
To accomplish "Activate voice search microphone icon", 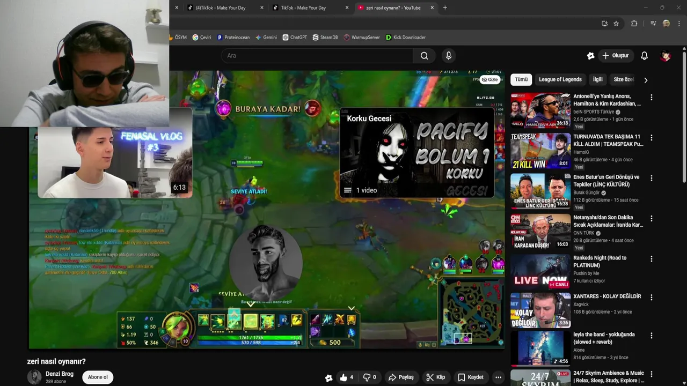I will (x=449, y=56).
